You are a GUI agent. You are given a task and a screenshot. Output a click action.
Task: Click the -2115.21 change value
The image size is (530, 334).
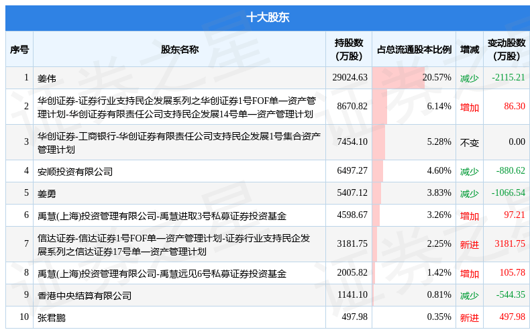(x=508, y=77)
